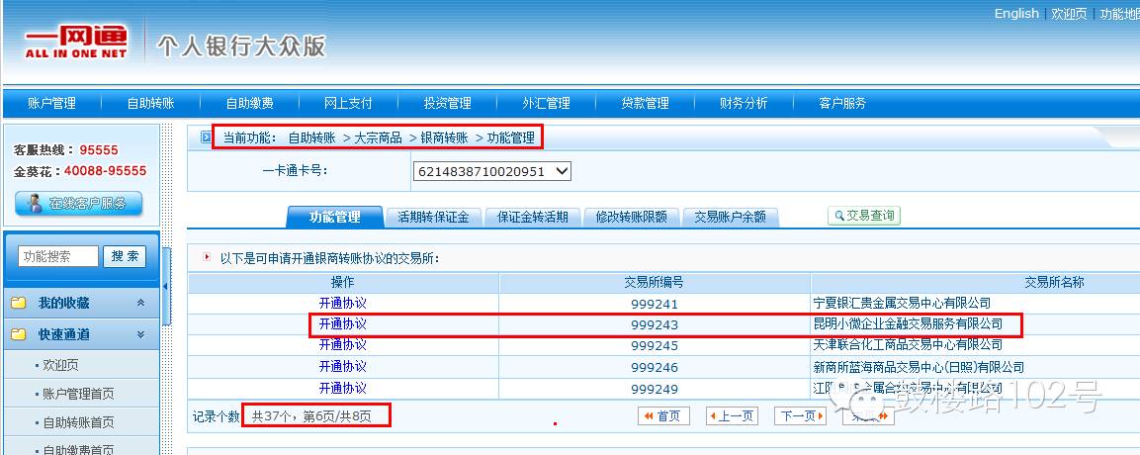Click the 搜索 search button
Viewport: 1140px width, 455px height.
point(125,256)
